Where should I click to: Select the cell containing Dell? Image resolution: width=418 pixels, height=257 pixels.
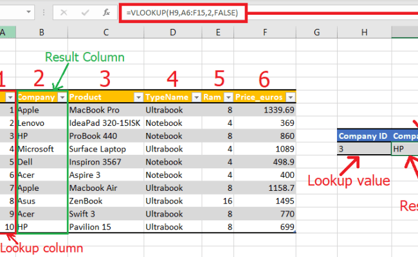click(42, 162)
